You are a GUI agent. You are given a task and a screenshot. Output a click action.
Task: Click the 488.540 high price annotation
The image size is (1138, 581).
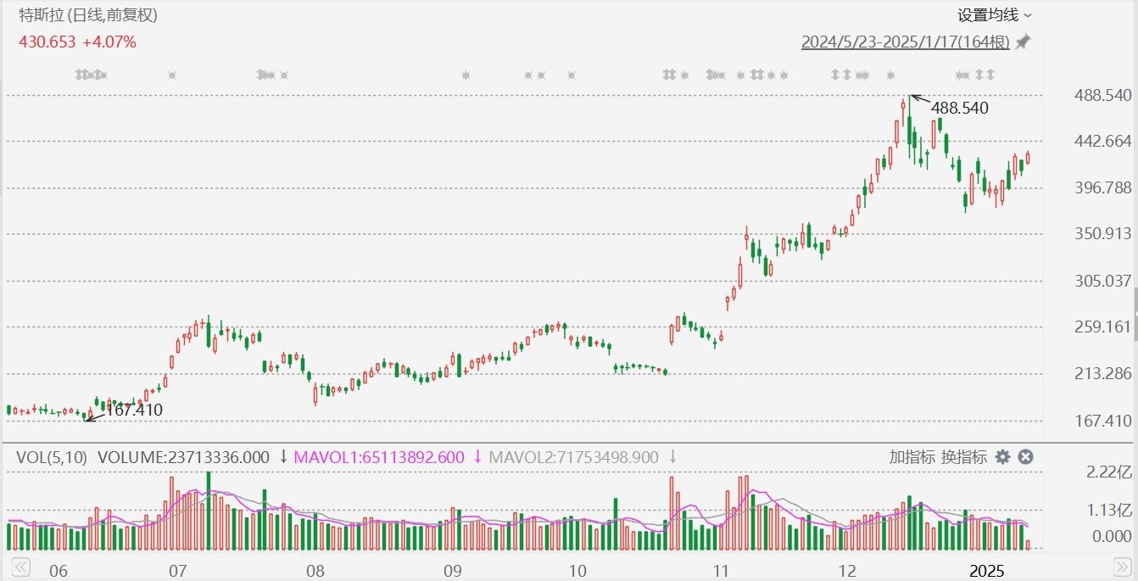[x=959, y=108]
